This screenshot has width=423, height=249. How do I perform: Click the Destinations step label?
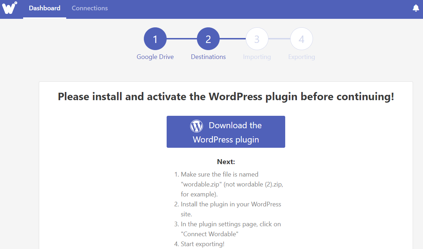(208, 57)
